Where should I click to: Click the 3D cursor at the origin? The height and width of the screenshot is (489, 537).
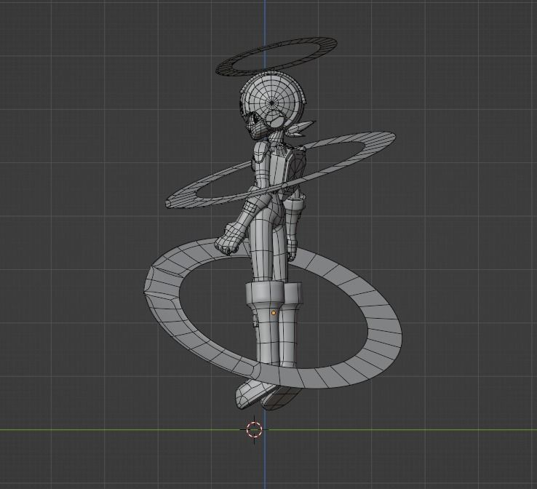point(254,429)
